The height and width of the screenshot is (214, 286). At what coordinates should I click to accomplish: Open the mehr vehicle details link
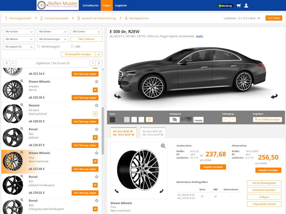click(199, 36)
